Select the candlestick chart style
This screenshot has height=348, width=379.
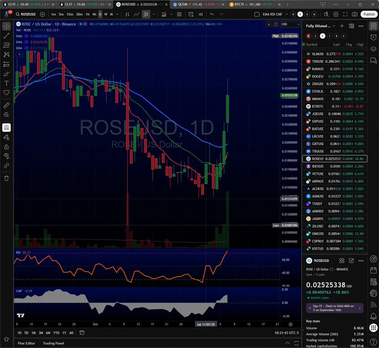(x=146, y=14)
